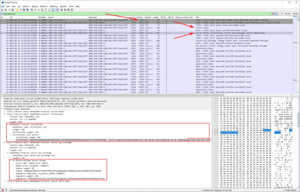The height and width of the screenshot is (192, 300).
Task: Toggle the colorize packet list icon
Action: [x=57, y=10]
